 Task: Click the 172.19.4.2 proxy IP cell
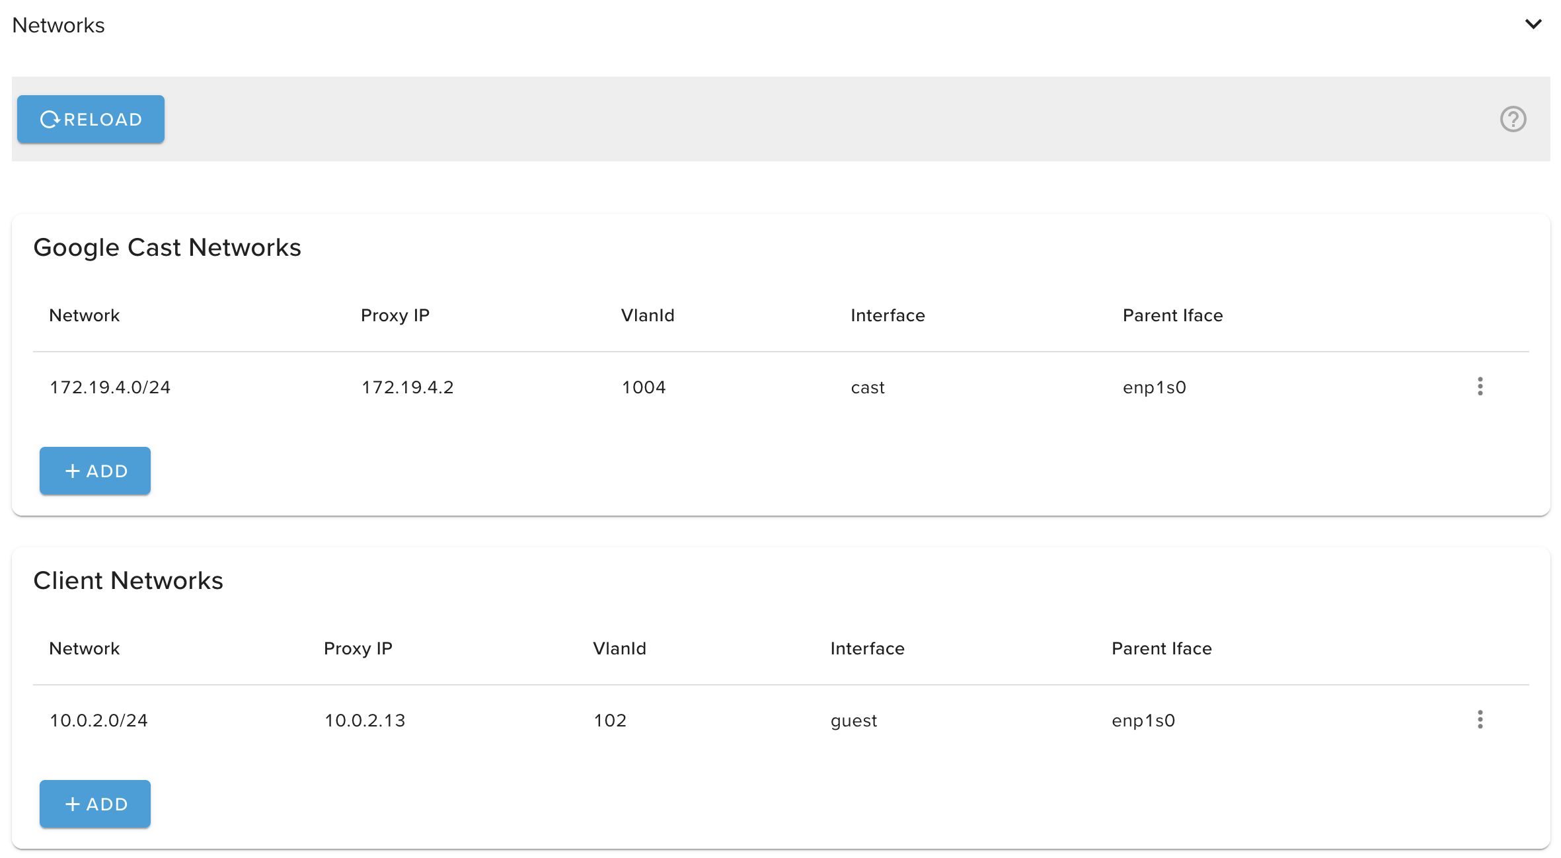coord(407,387)
